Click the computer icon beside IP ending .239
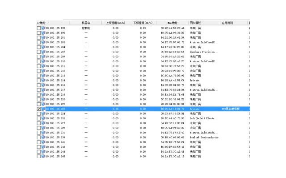The height and width of the screenshot is (178, 286). (43, 138)
